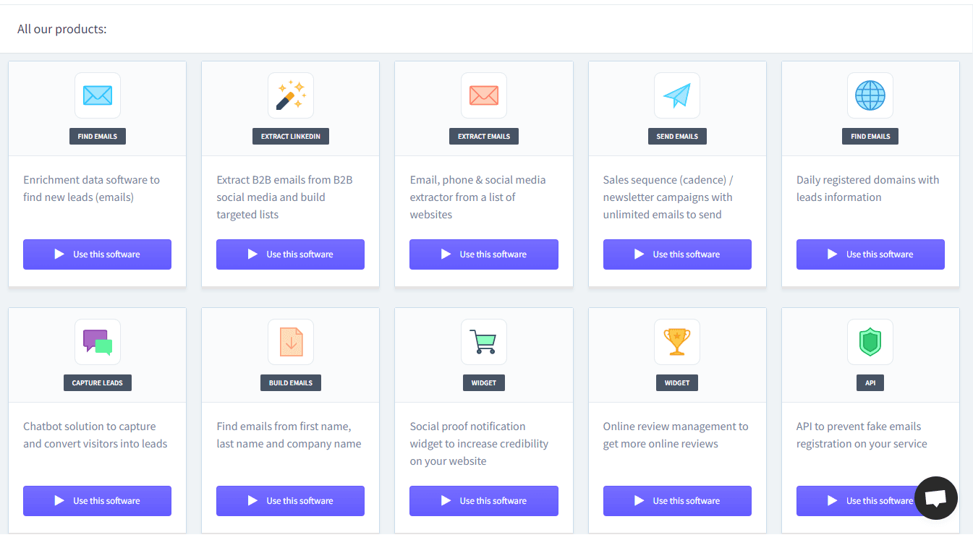The width and height of the screenshot is (973, 540).
Task: Click the Capture Leads category label
Action: (x=98, y=383)
